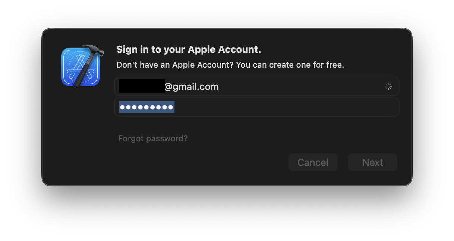Viewport: 454px width, 241px height.
Task: Click the loading spinner in email field
Action: point(388,87)
